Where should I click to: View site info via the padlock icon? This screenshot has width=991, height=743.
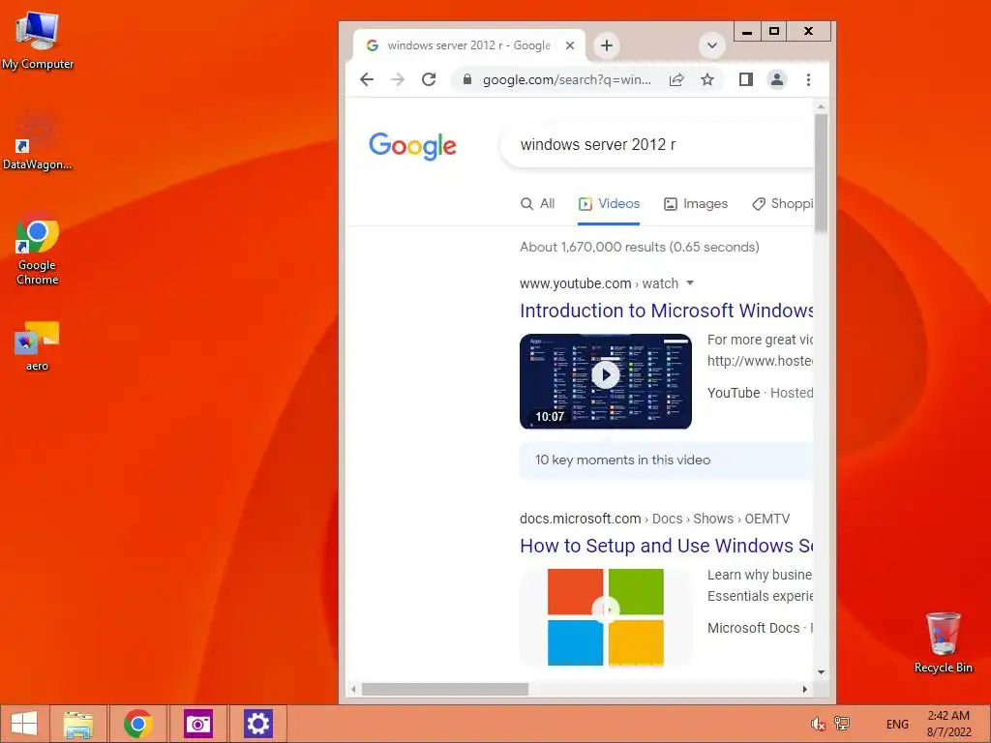[x=467, y=79]
